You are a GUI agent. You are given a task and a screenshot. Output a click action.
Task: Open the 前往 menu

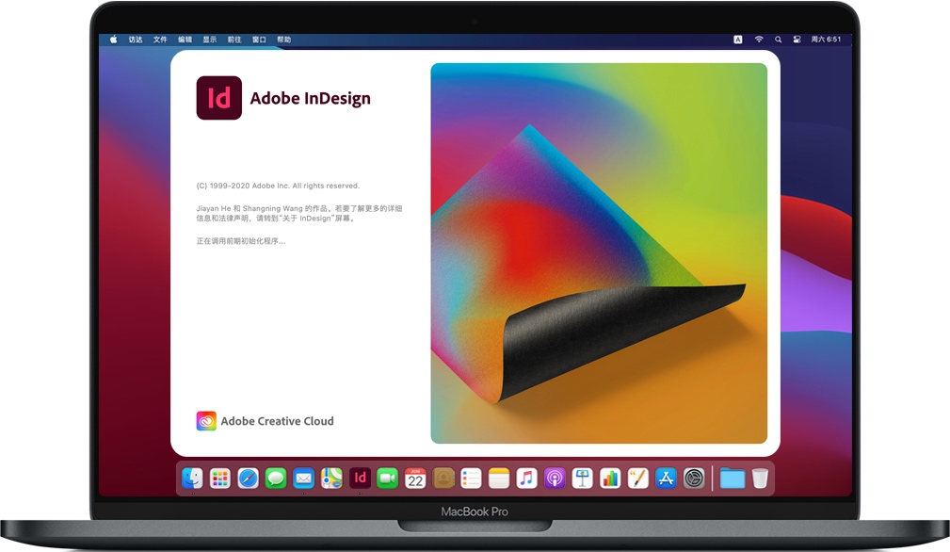[234, 40]
